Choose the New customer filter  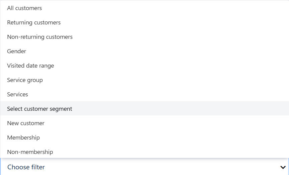[x=26, y=123]
